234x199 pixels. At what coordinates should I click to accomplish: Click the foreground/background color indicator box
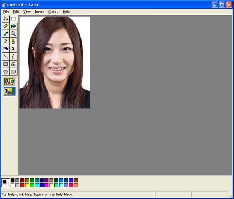coord(5,183)
